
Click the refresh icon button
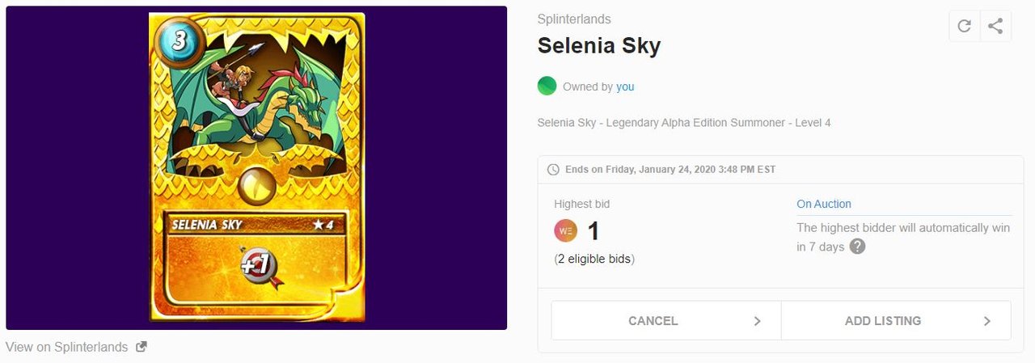[964, 26]
